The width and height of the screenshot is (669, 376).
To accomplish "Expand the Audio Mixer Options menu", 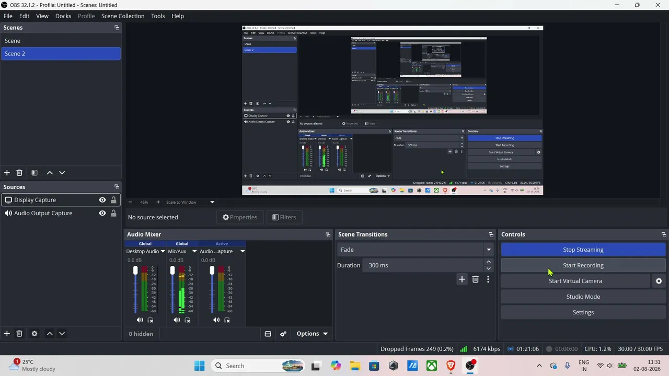I will 312,334.
